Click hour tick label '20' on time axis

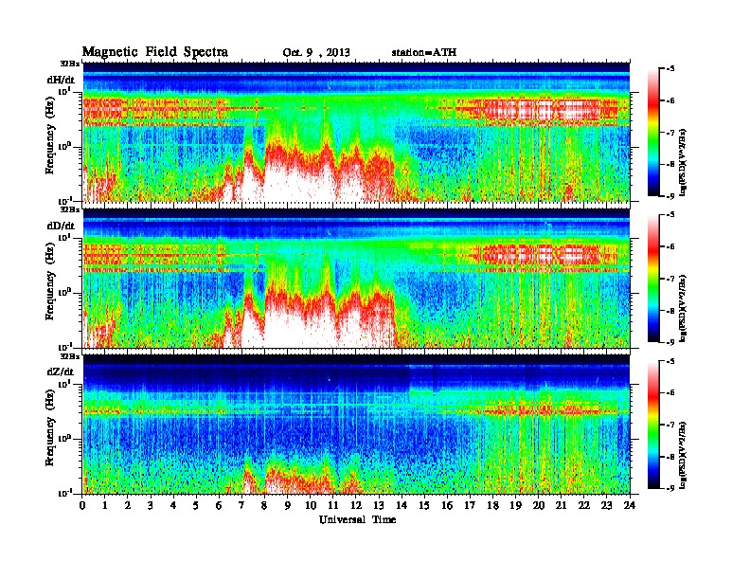click(539, 505)
